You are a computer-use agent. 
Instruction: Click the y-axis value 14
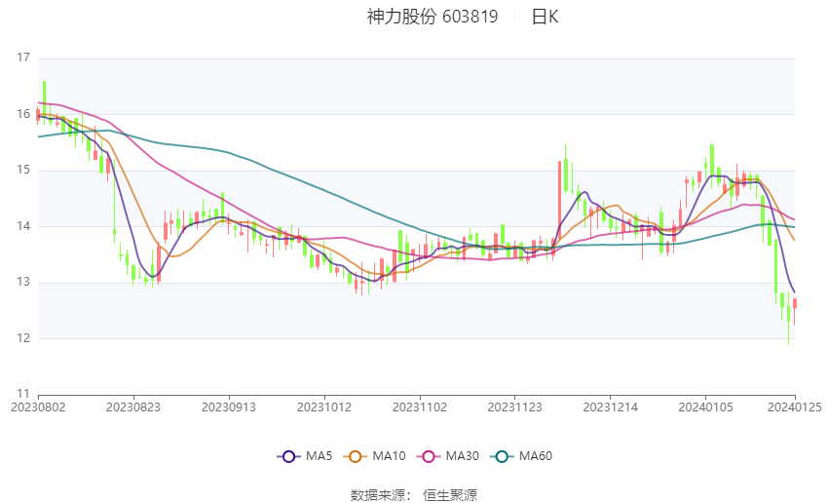coord(23,226)
